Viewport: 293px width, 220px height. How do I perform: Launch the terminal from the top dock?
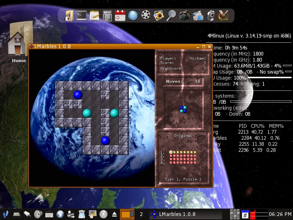82,15
